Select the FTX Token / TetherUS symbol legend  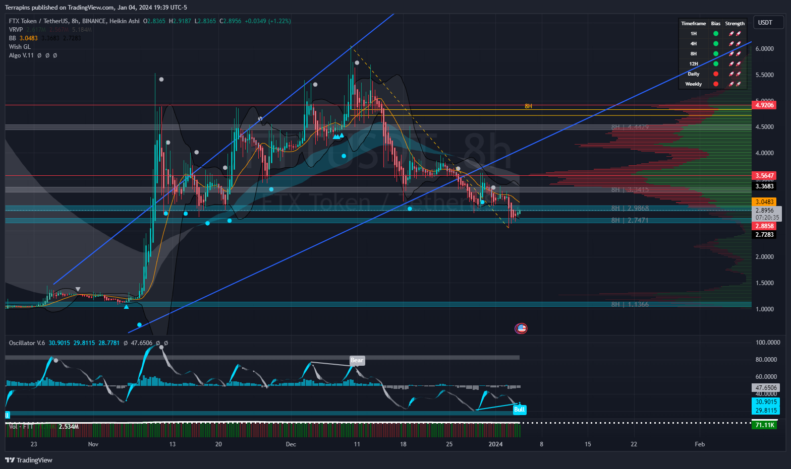click(74, 21)
